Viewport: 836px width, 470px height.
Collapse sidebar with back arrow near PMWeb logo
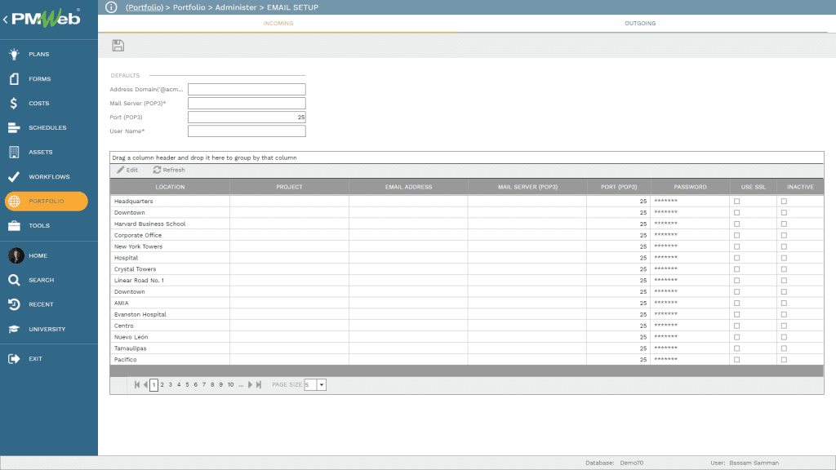click(6, 20)
